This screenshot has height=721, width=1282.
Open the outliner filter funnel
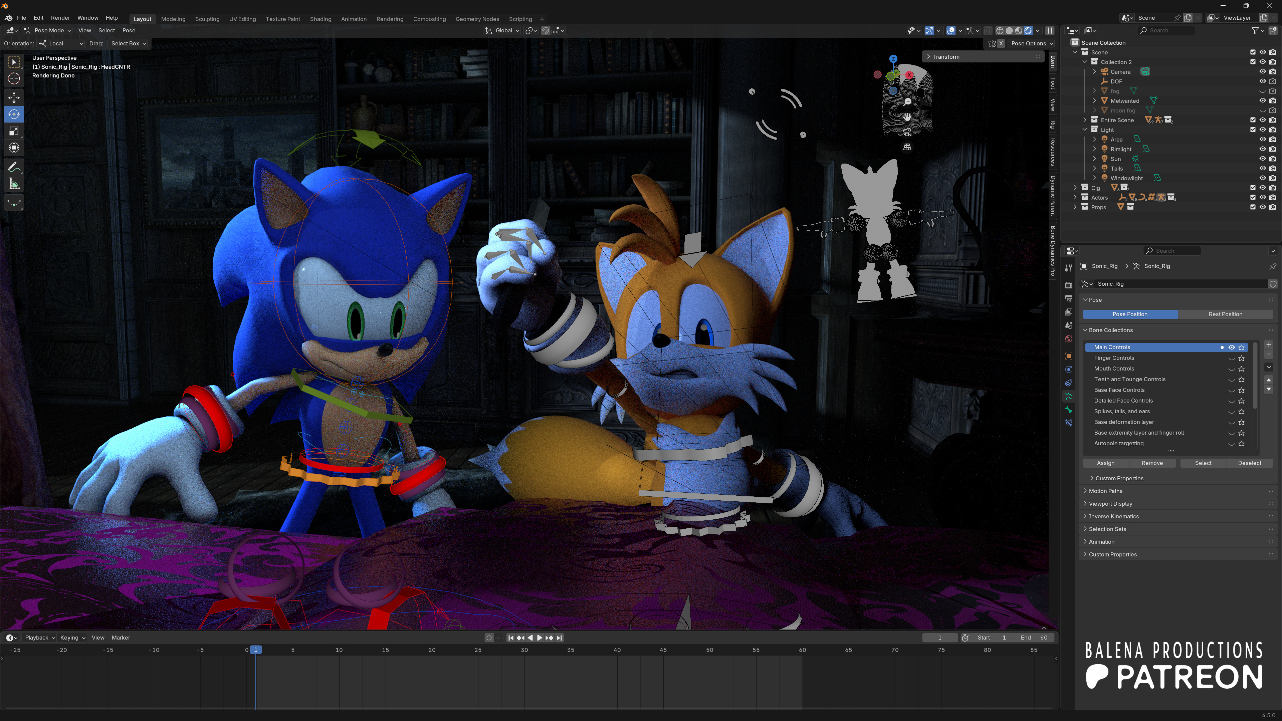coord(1255,30)
